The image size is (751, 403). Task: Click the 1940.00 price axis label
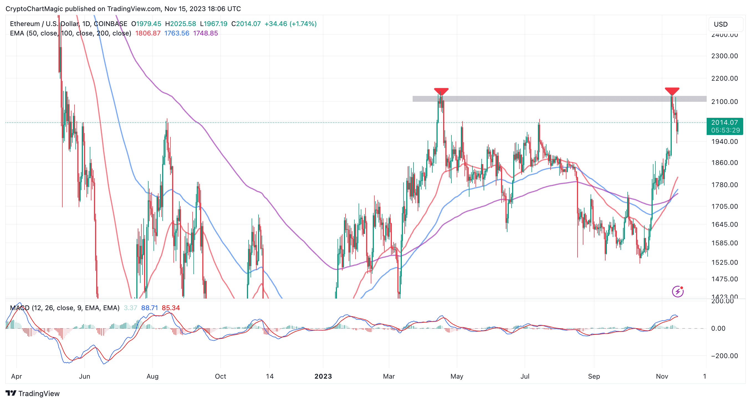[724, 141]
